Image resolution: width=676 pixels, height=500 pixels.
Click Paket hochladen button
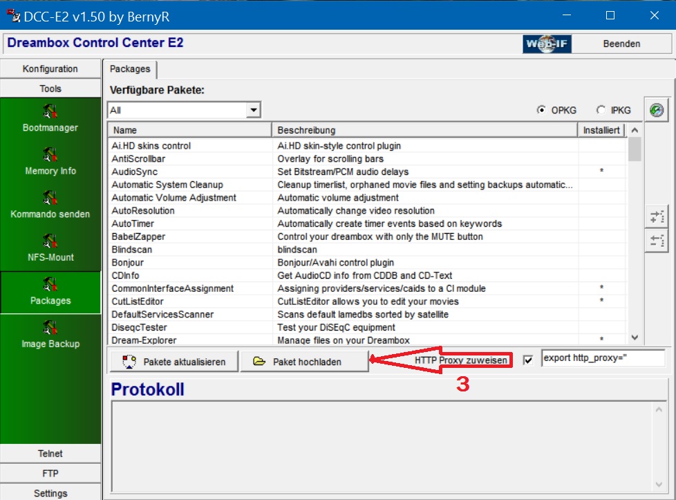(x=304, y=362)
